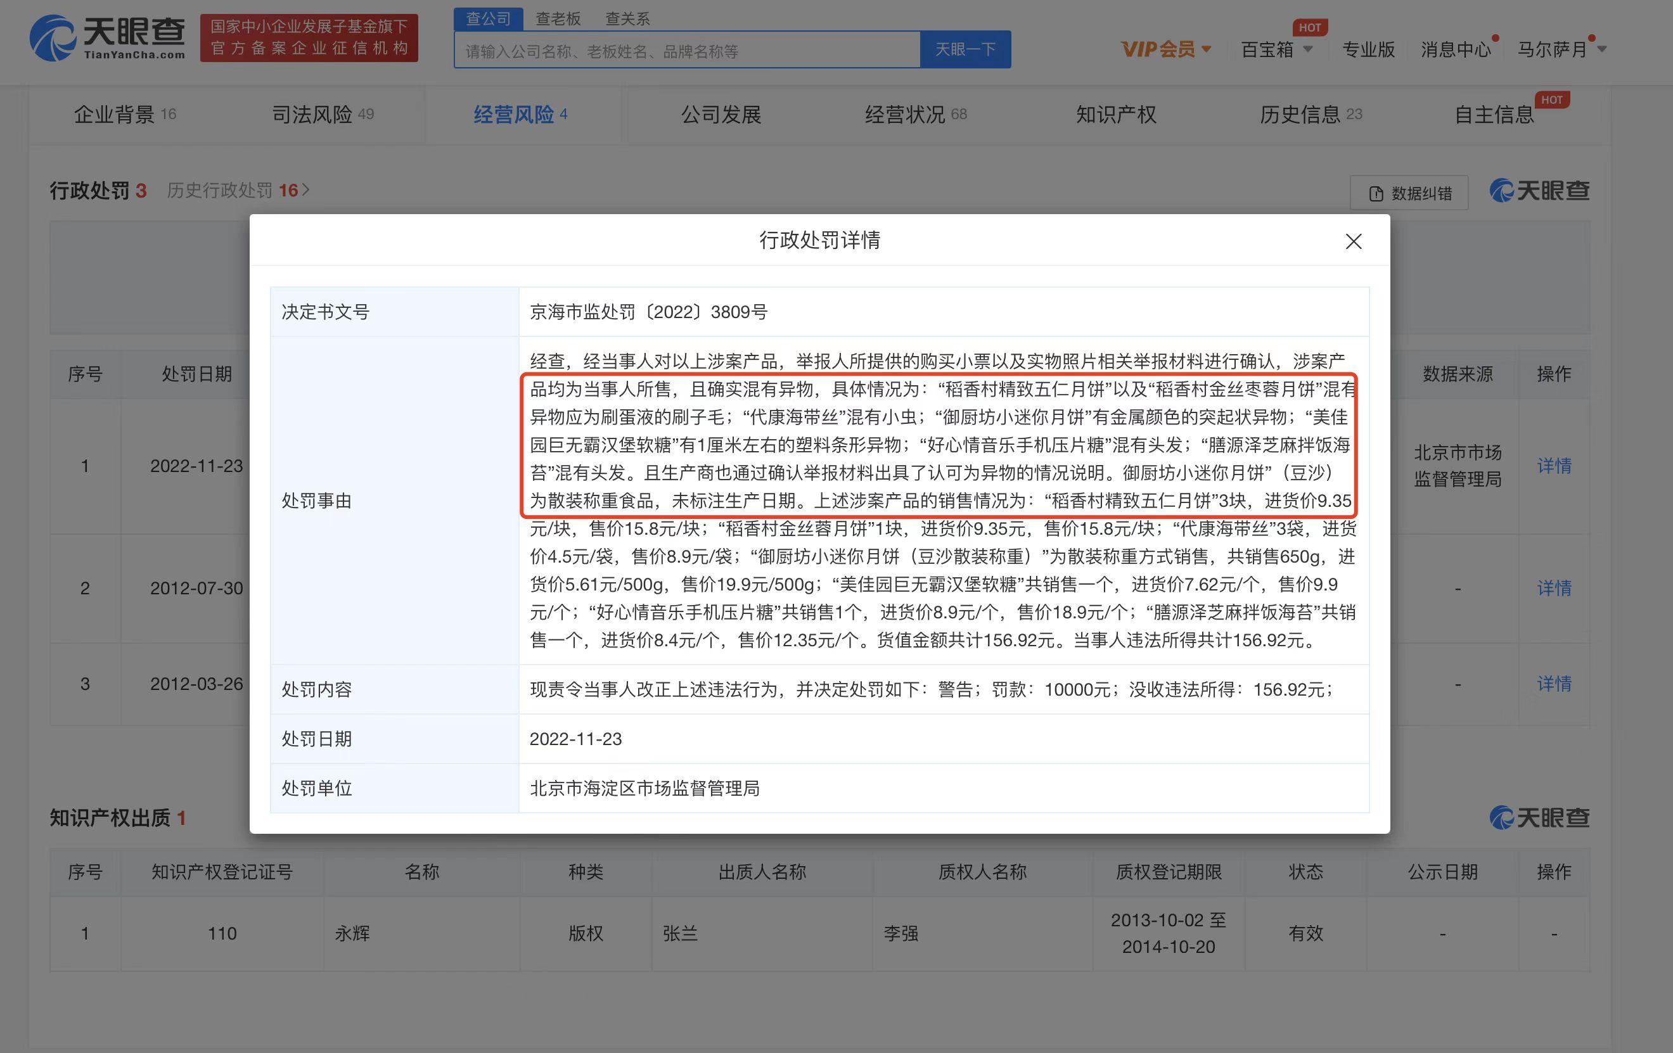Switch to the 经营状况 tab
1673x1053 pixels.
tap(916, 114)
